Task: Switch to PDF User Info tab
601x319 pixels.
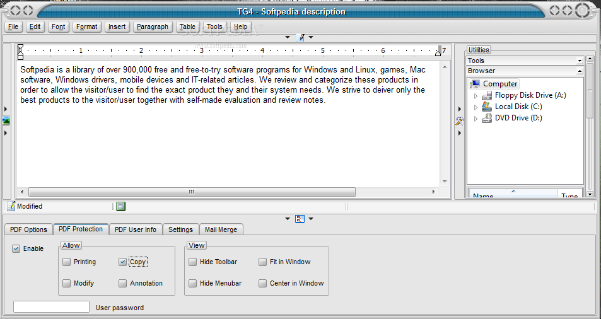Action: pyautogui.click(x=136, y=229)
